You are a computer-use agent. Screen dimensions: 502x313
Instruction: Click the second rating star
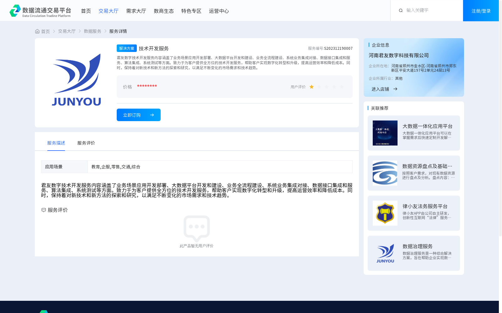point(319,87)
